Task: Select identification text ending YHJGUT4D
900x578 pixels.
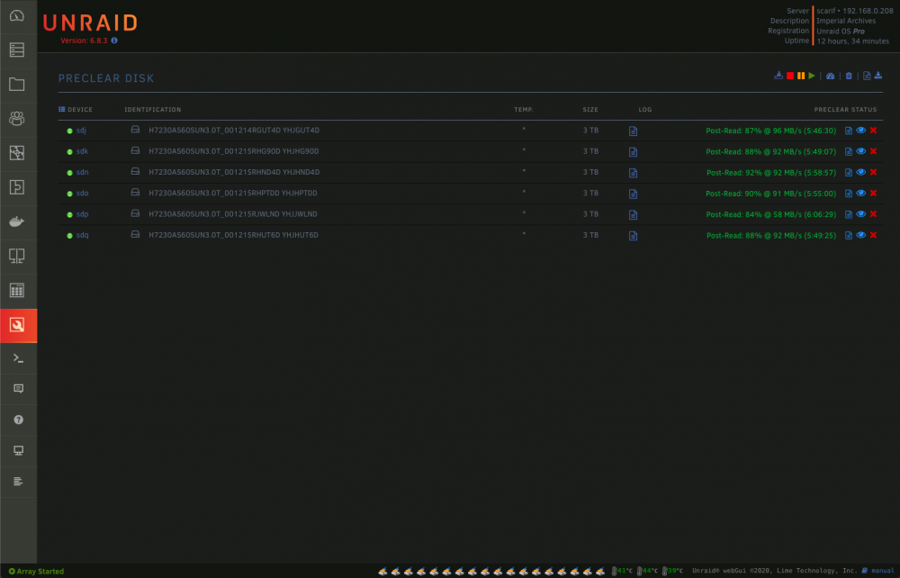Action: pos(234,131)
